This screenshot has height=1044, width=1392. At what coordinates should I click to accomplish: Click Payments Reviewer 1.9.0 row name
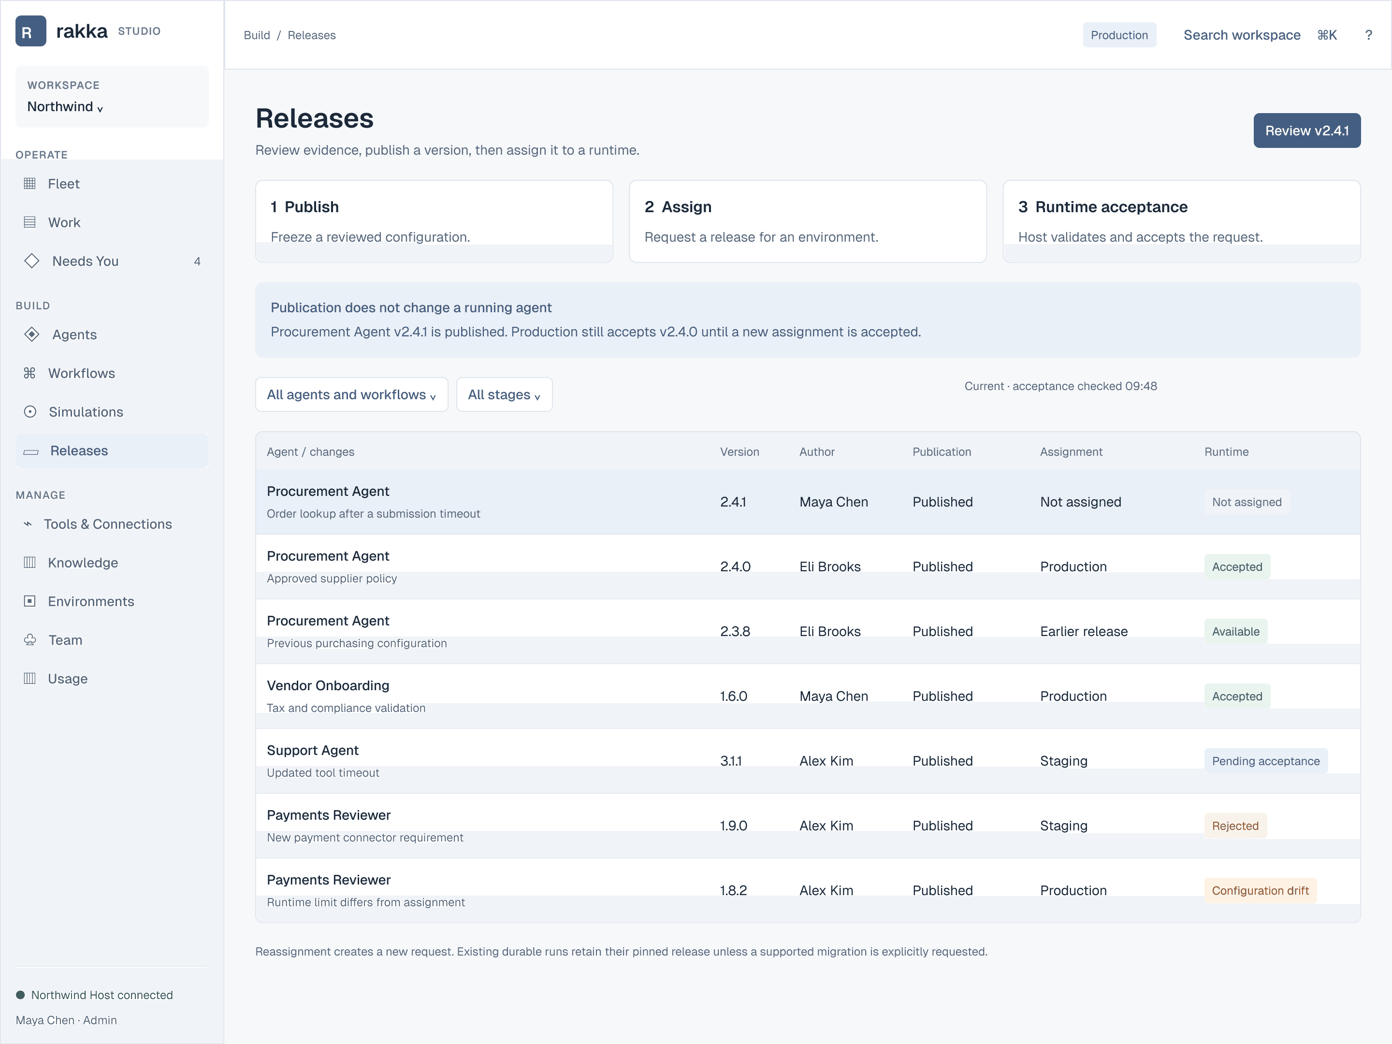point(329,815)
